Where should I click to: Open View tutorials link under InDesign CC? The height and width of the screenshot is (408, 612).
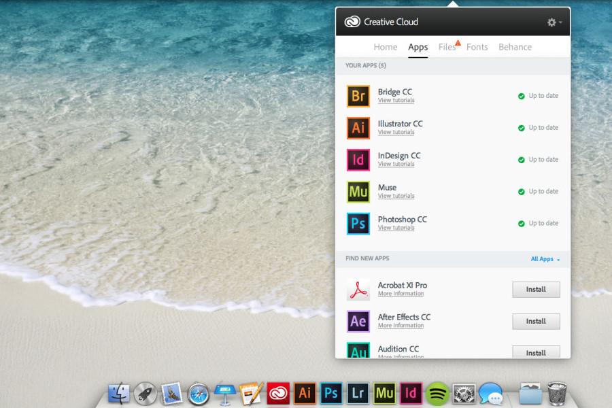(x=396, y=164)
